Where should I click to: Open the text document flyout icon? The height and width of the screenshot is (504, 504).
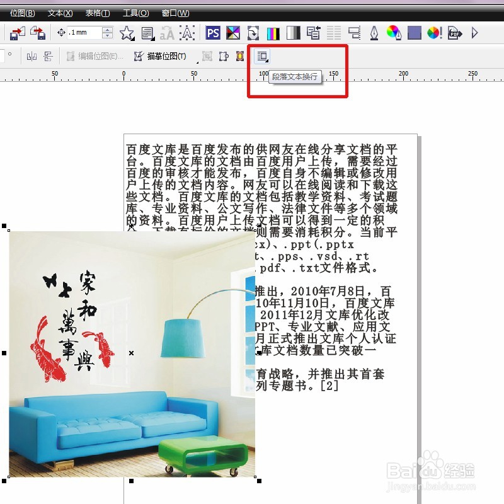point(147,33)
